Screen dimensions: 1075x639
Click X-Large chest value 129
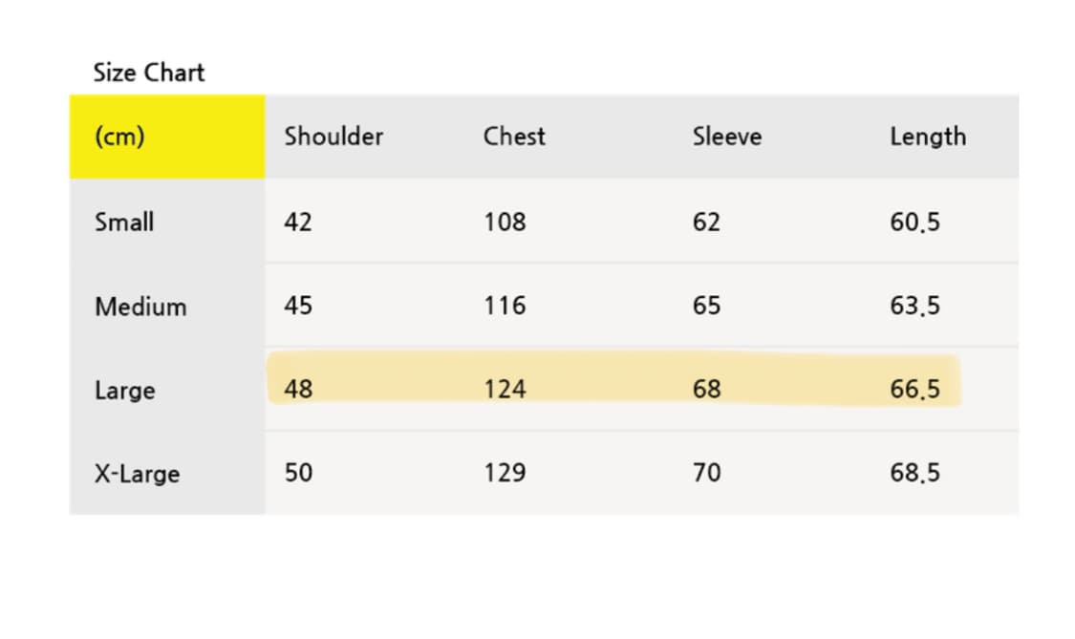pos(505,473)
